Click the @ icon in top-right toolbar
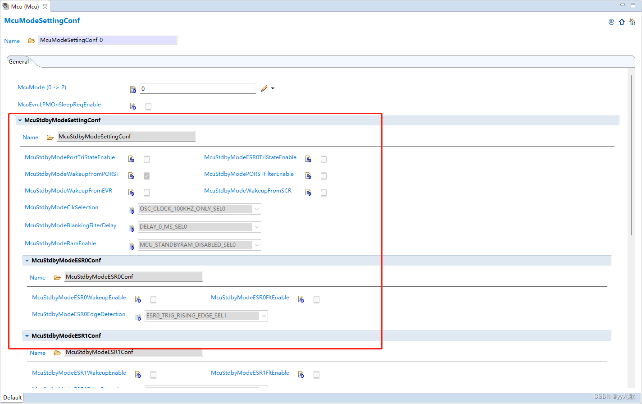Viewport: 642px width, 404px height. coord(611,22)
